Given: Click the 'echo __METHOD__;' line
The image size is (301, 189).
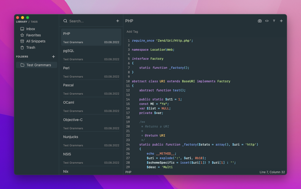Looking at the screenshot, I should (162, 154).
